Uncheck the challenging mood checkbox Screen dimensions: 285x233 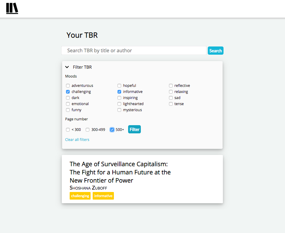[68, 92]
